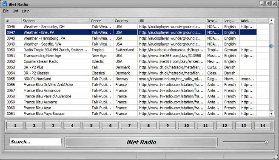Click preset button 9
279x160 pixels.
click(168, 126)
